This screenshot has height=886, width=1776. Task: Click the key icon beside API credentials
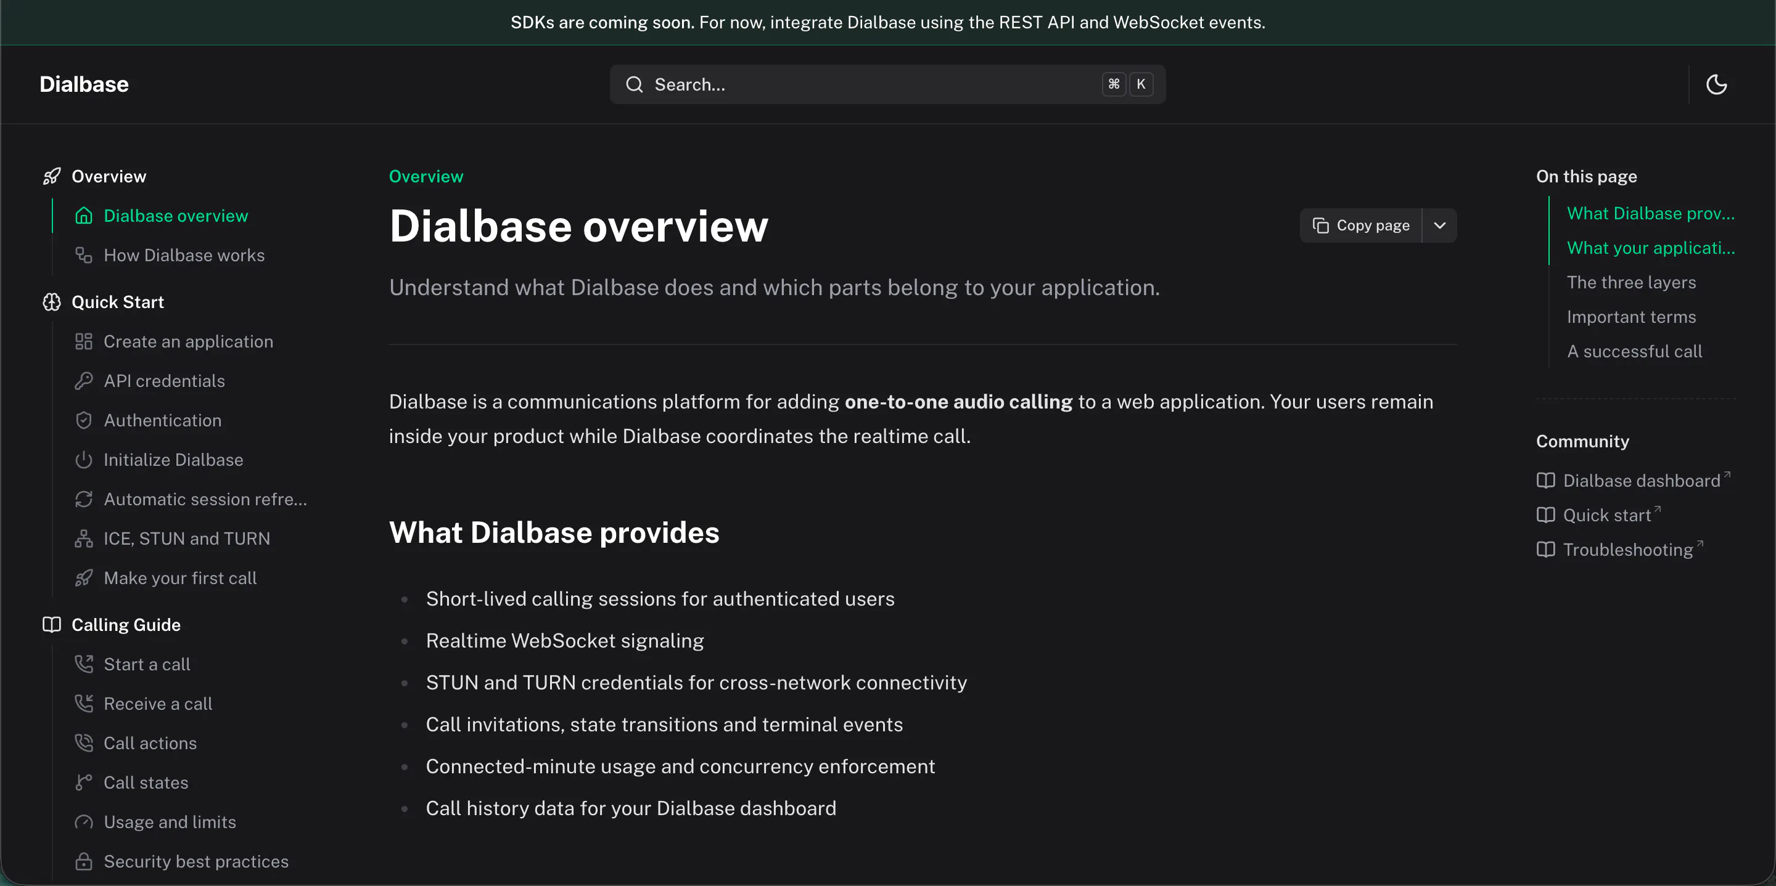pos(83,380)
